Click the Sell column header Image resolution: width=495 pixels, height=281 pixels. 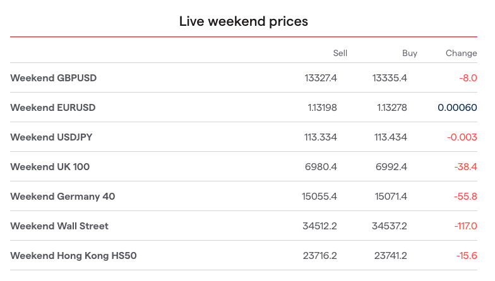click(x=340, y=54)
